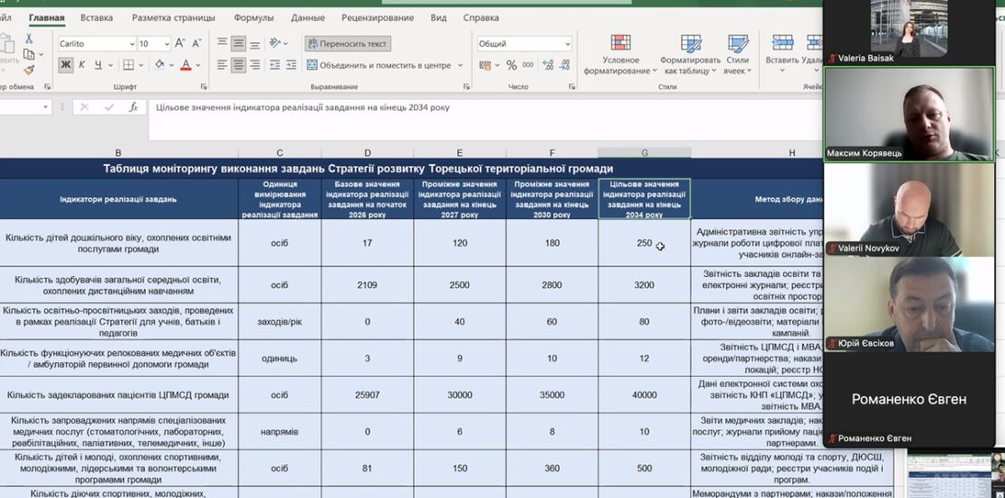Open Условное форматирование menu
Screen dimensions: 1005x498
point(620,55)
